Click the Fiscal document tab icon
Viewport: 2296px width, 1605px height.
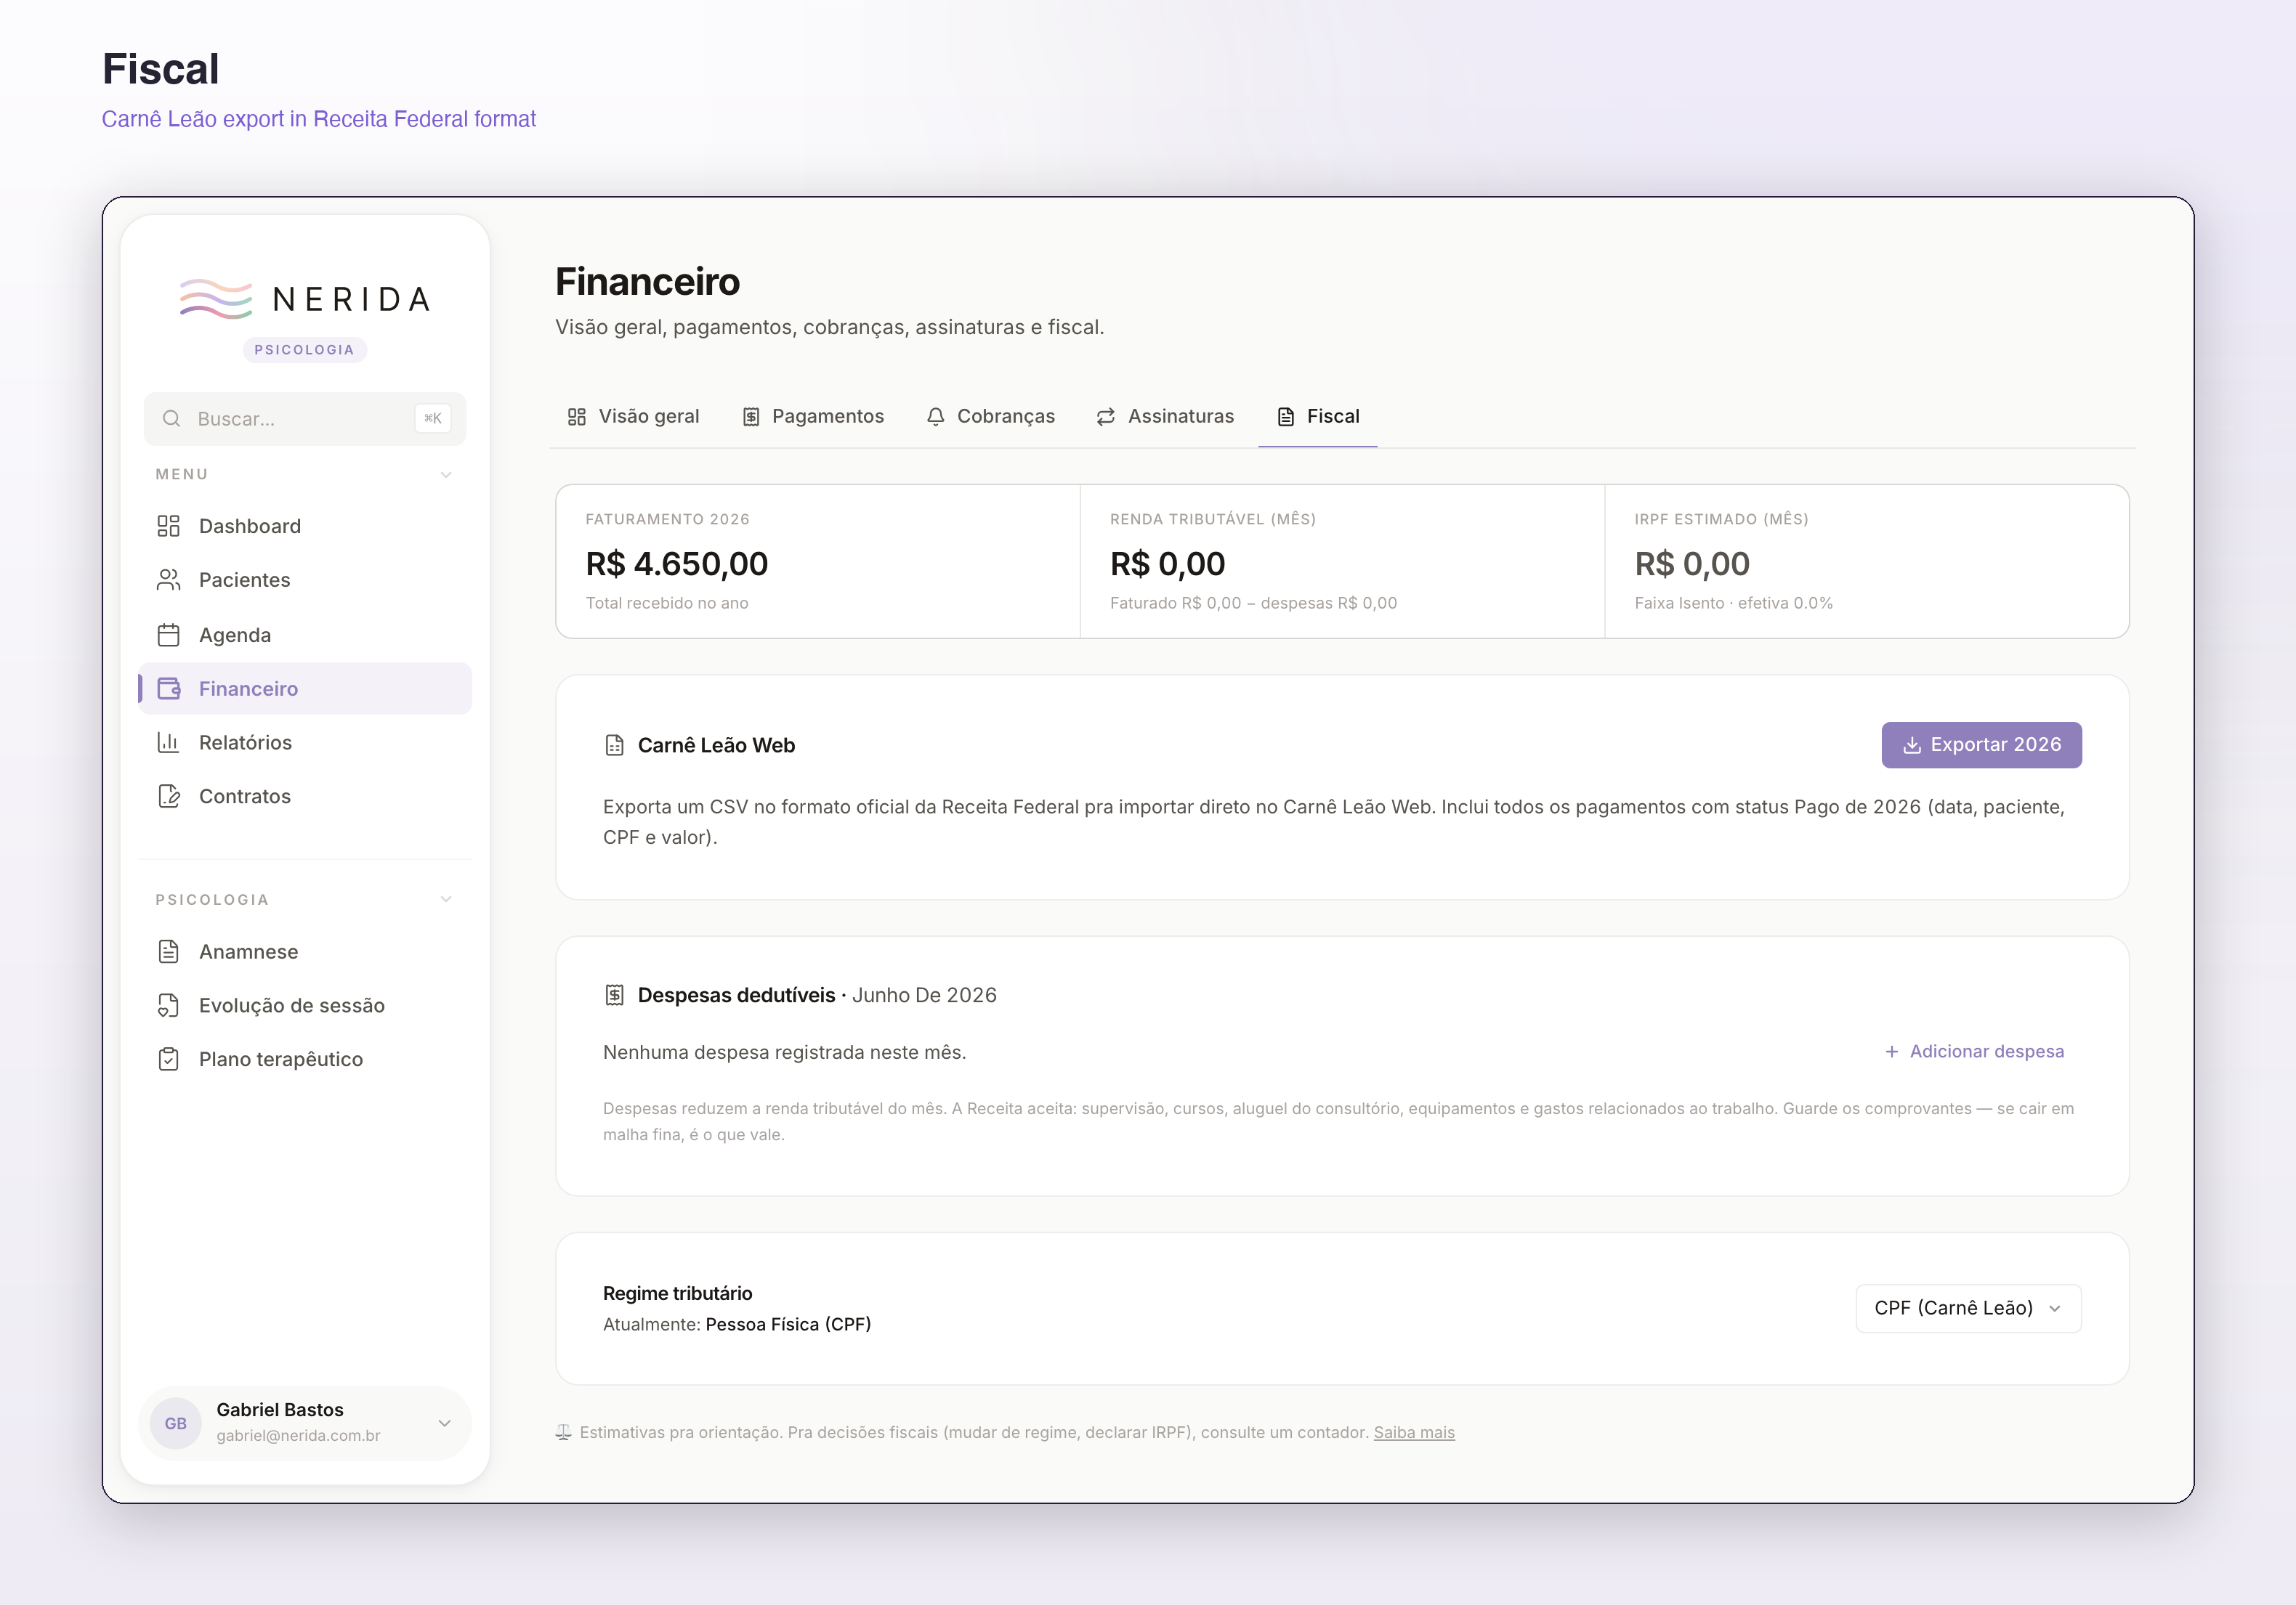pos(1286,417)
